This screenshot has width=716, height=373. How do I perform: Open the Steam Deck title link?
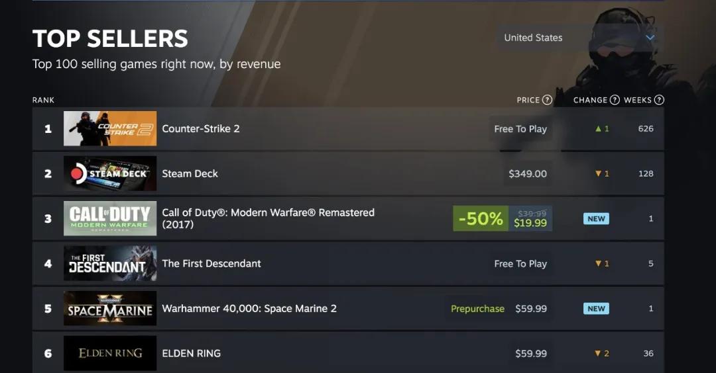click(190, 173)
